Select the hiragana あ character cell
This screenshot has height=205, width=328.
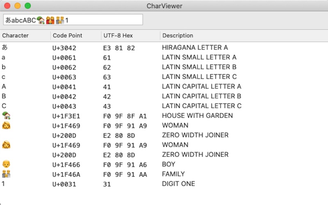click(x=5, y=48)
